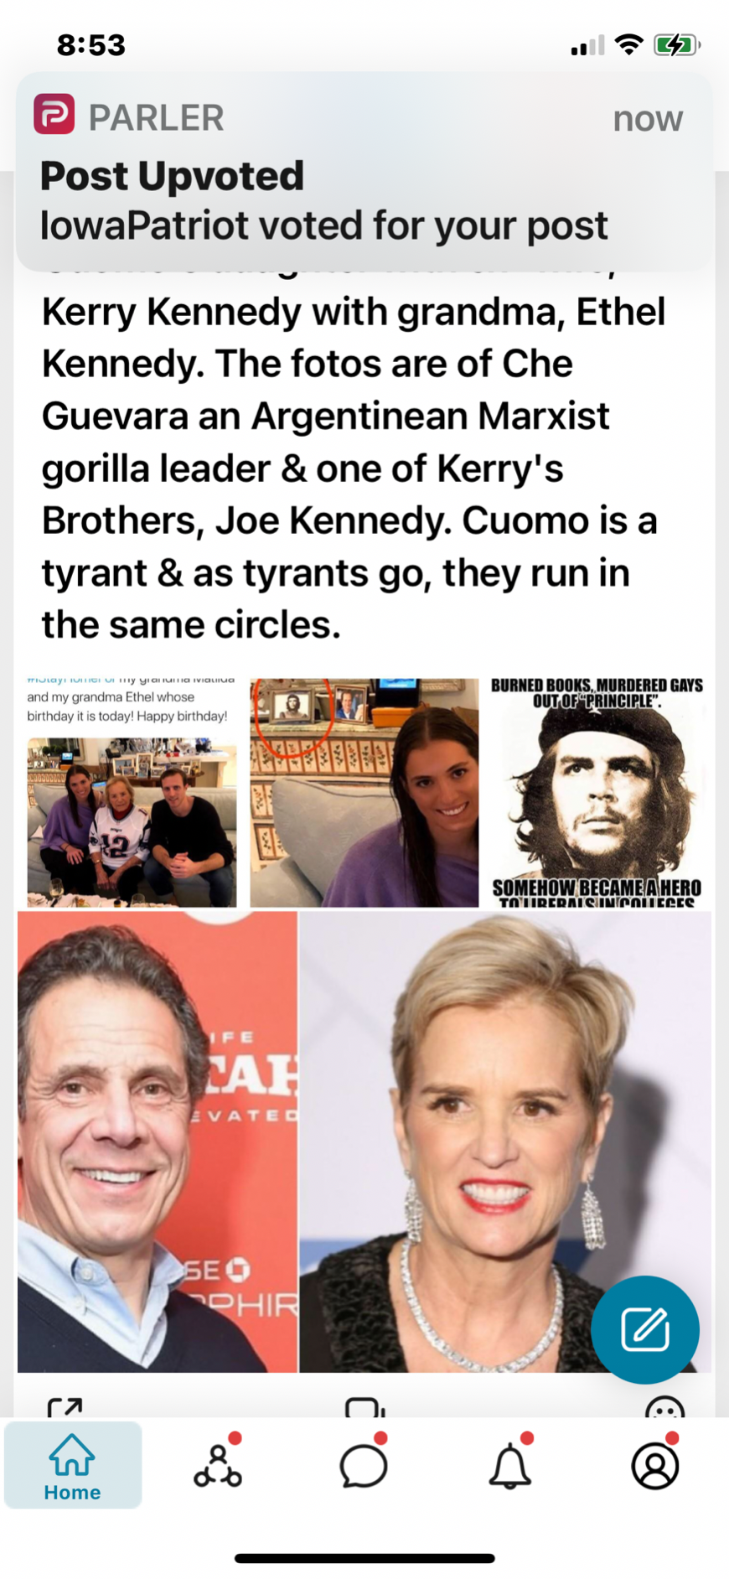This screenshot has height=1579, width=729.
Task: Tap the Parler logo in notification banner
Action: pyautogui.click(x=54, y=114)
